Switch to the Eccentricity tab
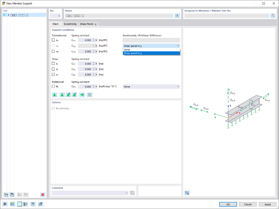Image resolution: width=279 pixels, height=209 pixels. pyautogui.click(x=70, y=24)
